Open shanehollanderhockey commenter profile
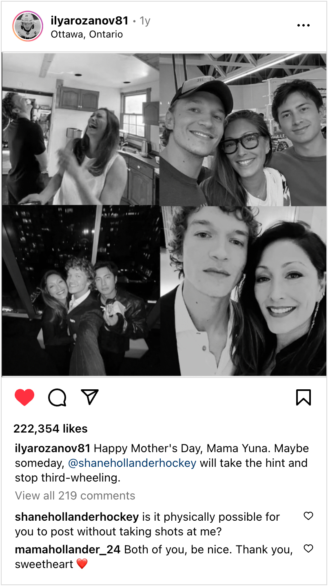Viewport: 328px width, 586px height. [77, 517]
